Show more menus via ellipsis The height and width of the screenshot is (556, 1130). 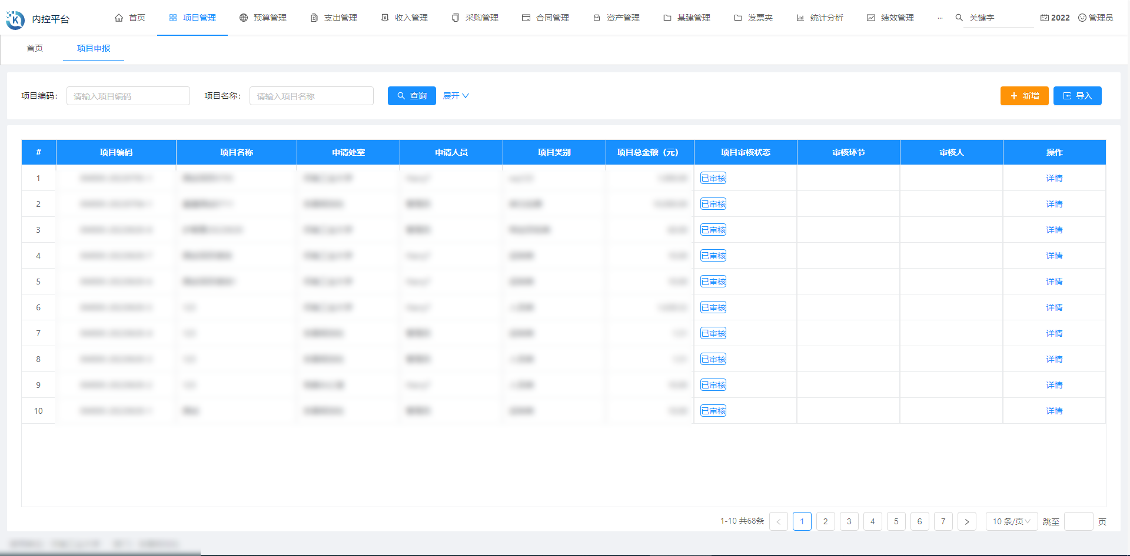click(940, 18)
